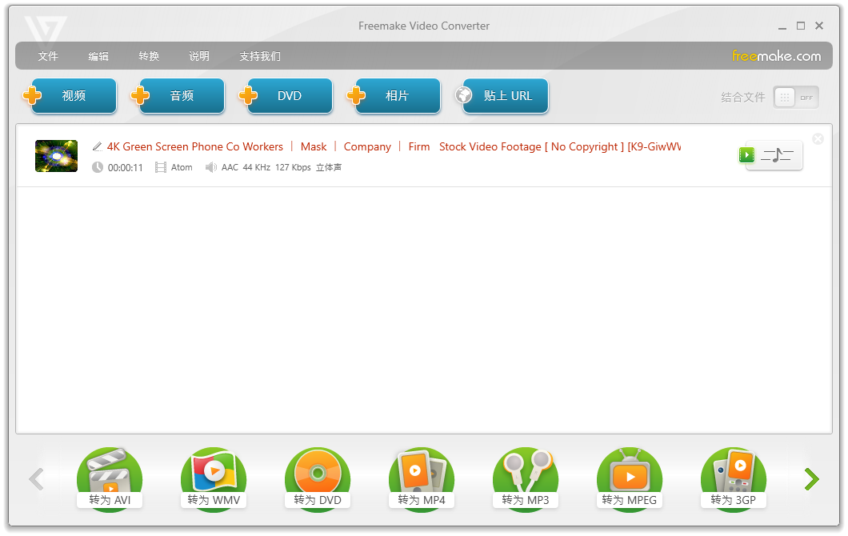Maximize the Freemake Video Converter window
The height and width of the screenshot is (536, 848).
coord(801,26)
